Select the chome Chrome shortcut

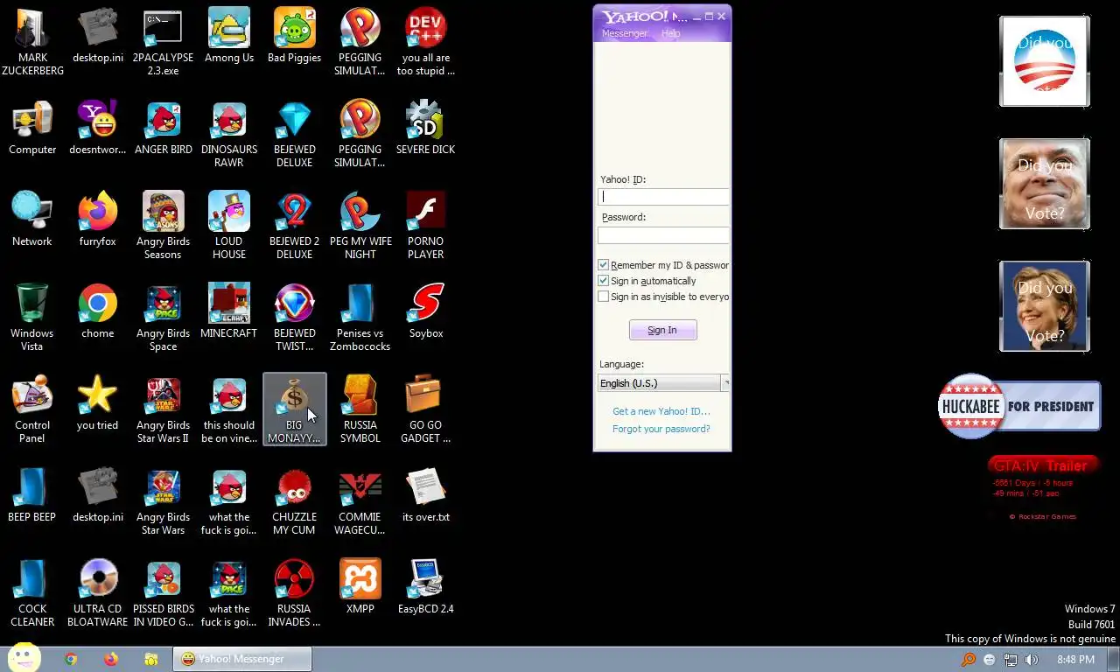(x=97, y=312)
